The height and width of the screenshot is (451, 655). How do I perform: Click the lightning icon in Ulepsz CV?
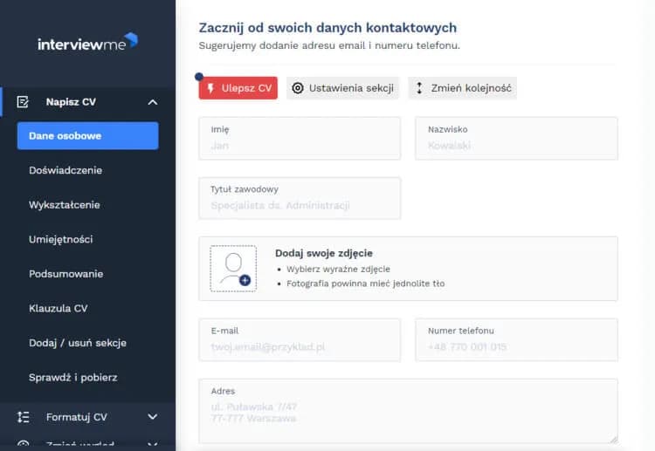point(210,88)
